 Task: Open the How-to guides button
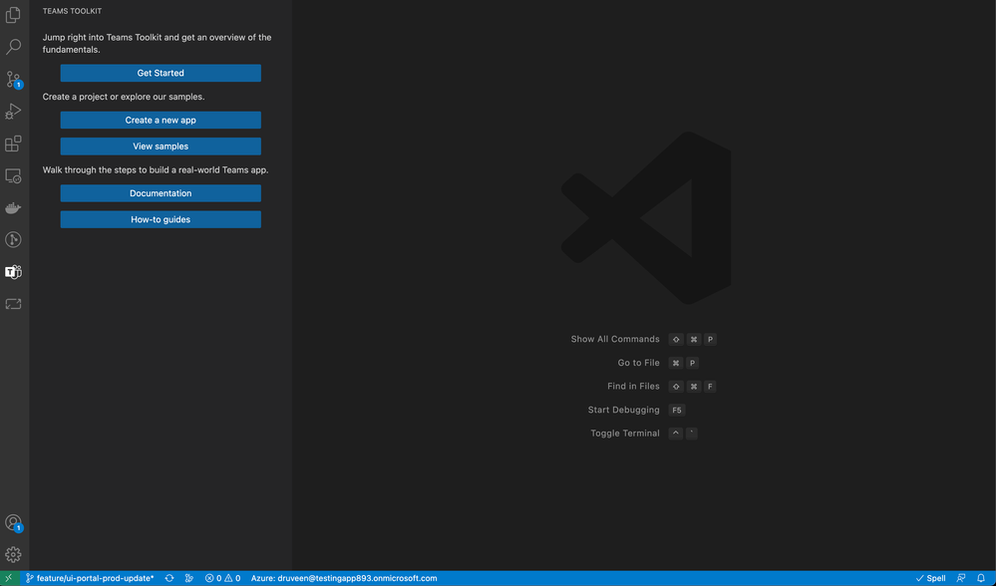(x=161, y=219)
